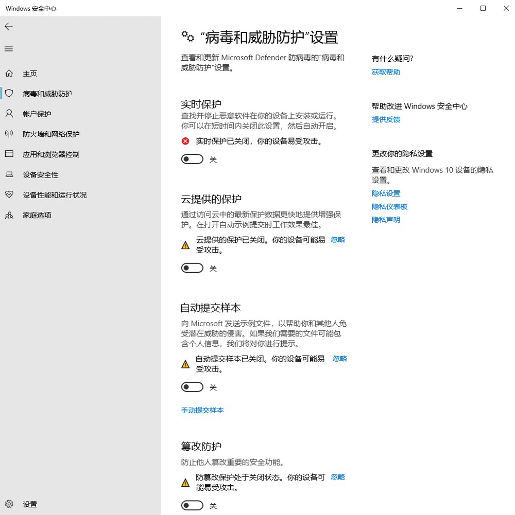Open 设备性能和运行状况 page
Screen dimensions: 515x515
(80, 195)
